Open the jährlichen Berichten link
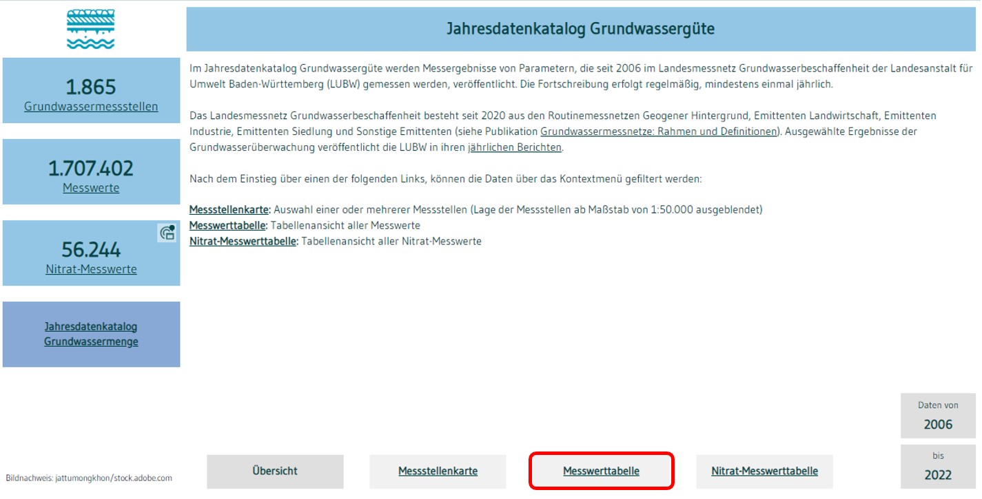 pyautogui.click(x=515, y=147)
